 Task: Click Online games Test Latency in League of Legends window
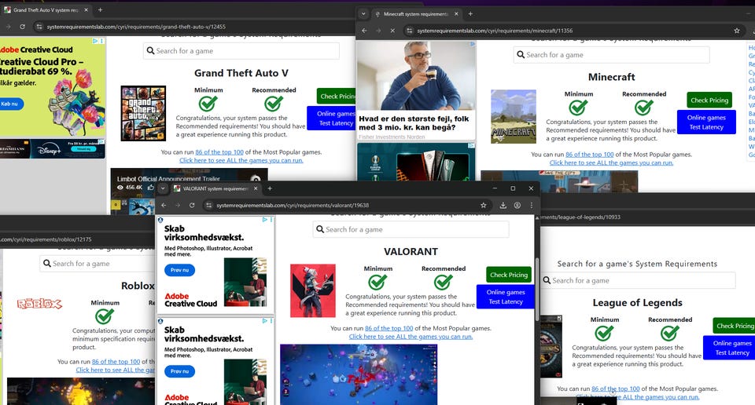click(x=729, y=348)
